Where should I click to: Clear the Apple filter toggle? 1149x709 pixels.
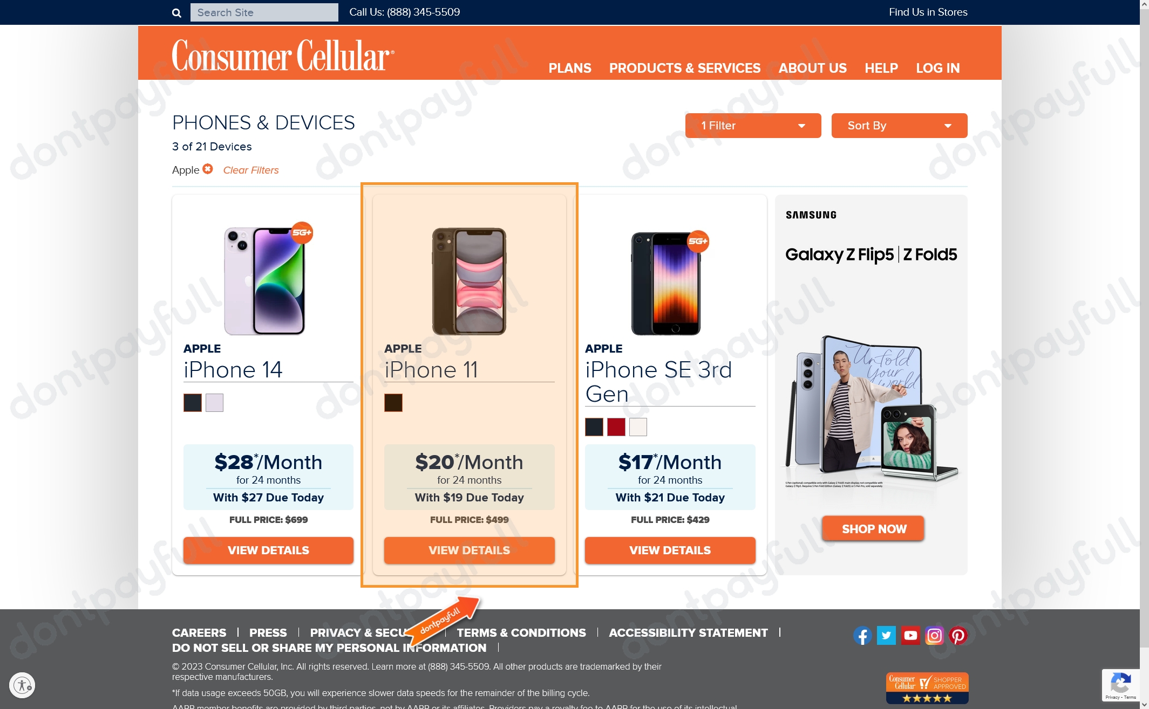pos(208,169)
